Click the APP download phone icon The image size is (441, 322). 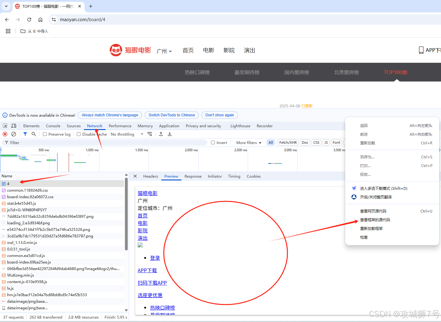tap(421, 50)
